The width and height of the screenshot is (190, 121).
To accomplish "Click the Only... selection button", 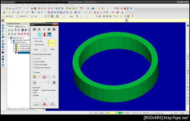I will tap(72, 16).
